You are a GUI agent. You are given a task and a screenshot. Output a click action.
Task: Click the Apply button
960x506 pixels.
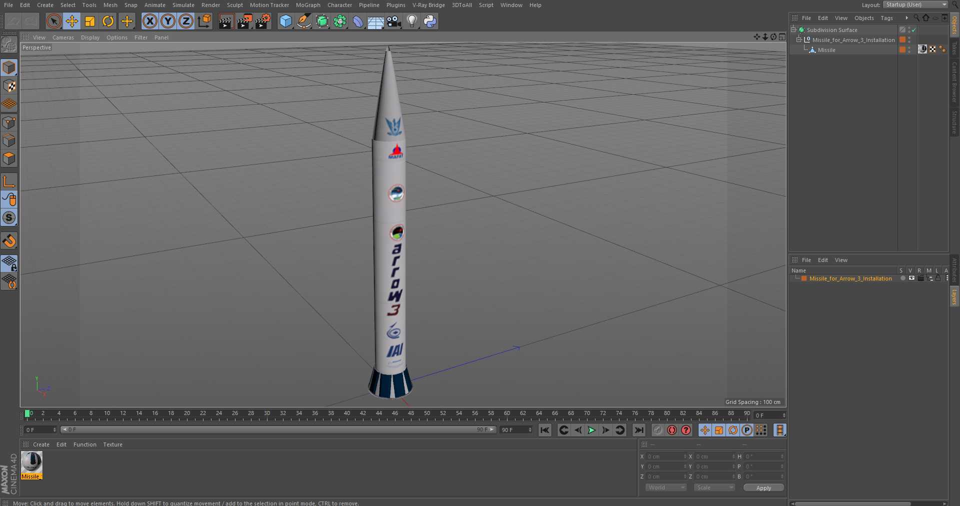click(x=763, y=488)
